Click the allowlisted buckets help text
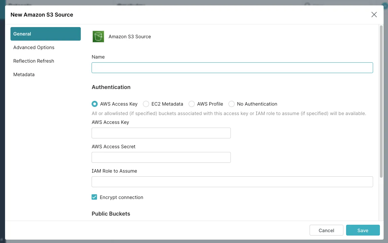Image resolution: width=388 pixels, height=243 pixels. click(228, 113)
